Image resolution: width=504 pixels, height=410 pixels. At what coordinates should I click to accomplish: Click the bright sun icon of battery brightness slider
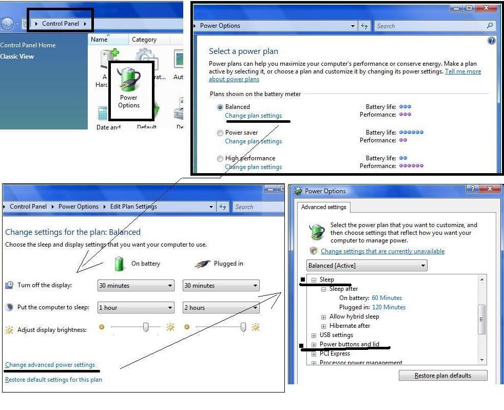pos(170,327)
